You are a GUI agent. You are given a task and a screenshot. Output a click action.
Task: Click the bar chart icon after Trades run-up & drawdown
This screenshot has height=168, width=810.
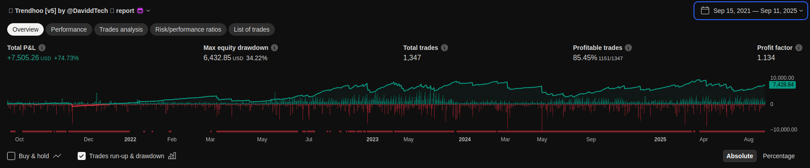(172, 156)
